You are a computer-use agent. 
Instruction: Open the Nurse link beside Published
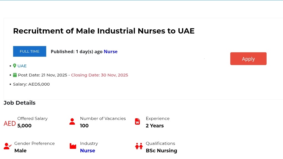click(x=111, y=52)
